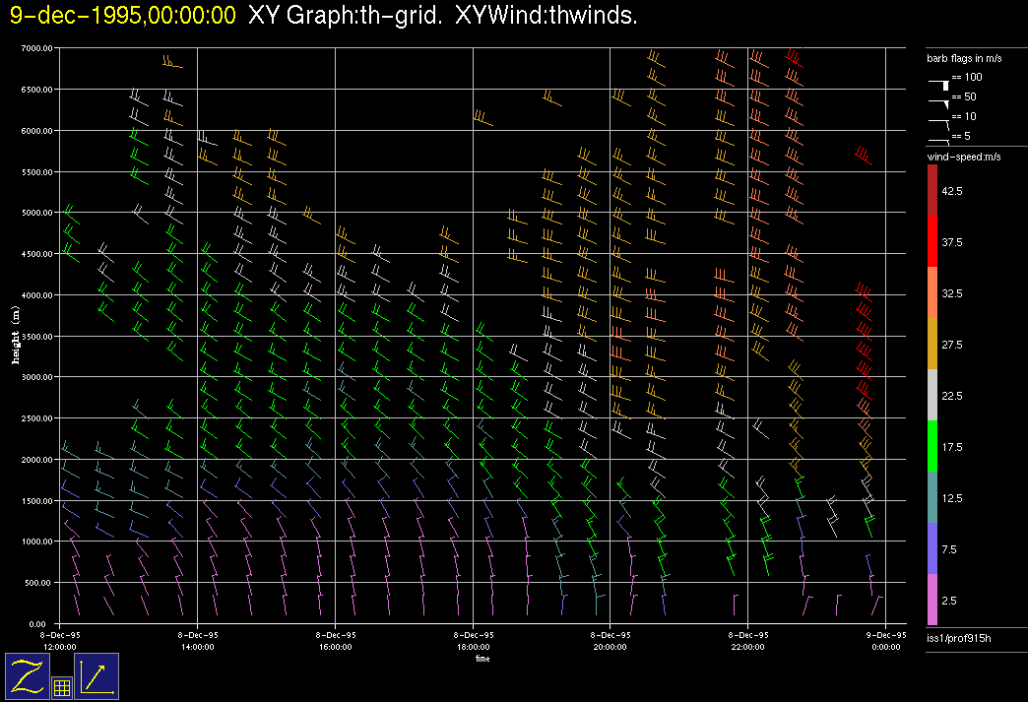The height and width of the screenshot is (702, 1028).
Task: Click the small yellow grid icon
Action: pyautogui.click(x=61, y=688)
